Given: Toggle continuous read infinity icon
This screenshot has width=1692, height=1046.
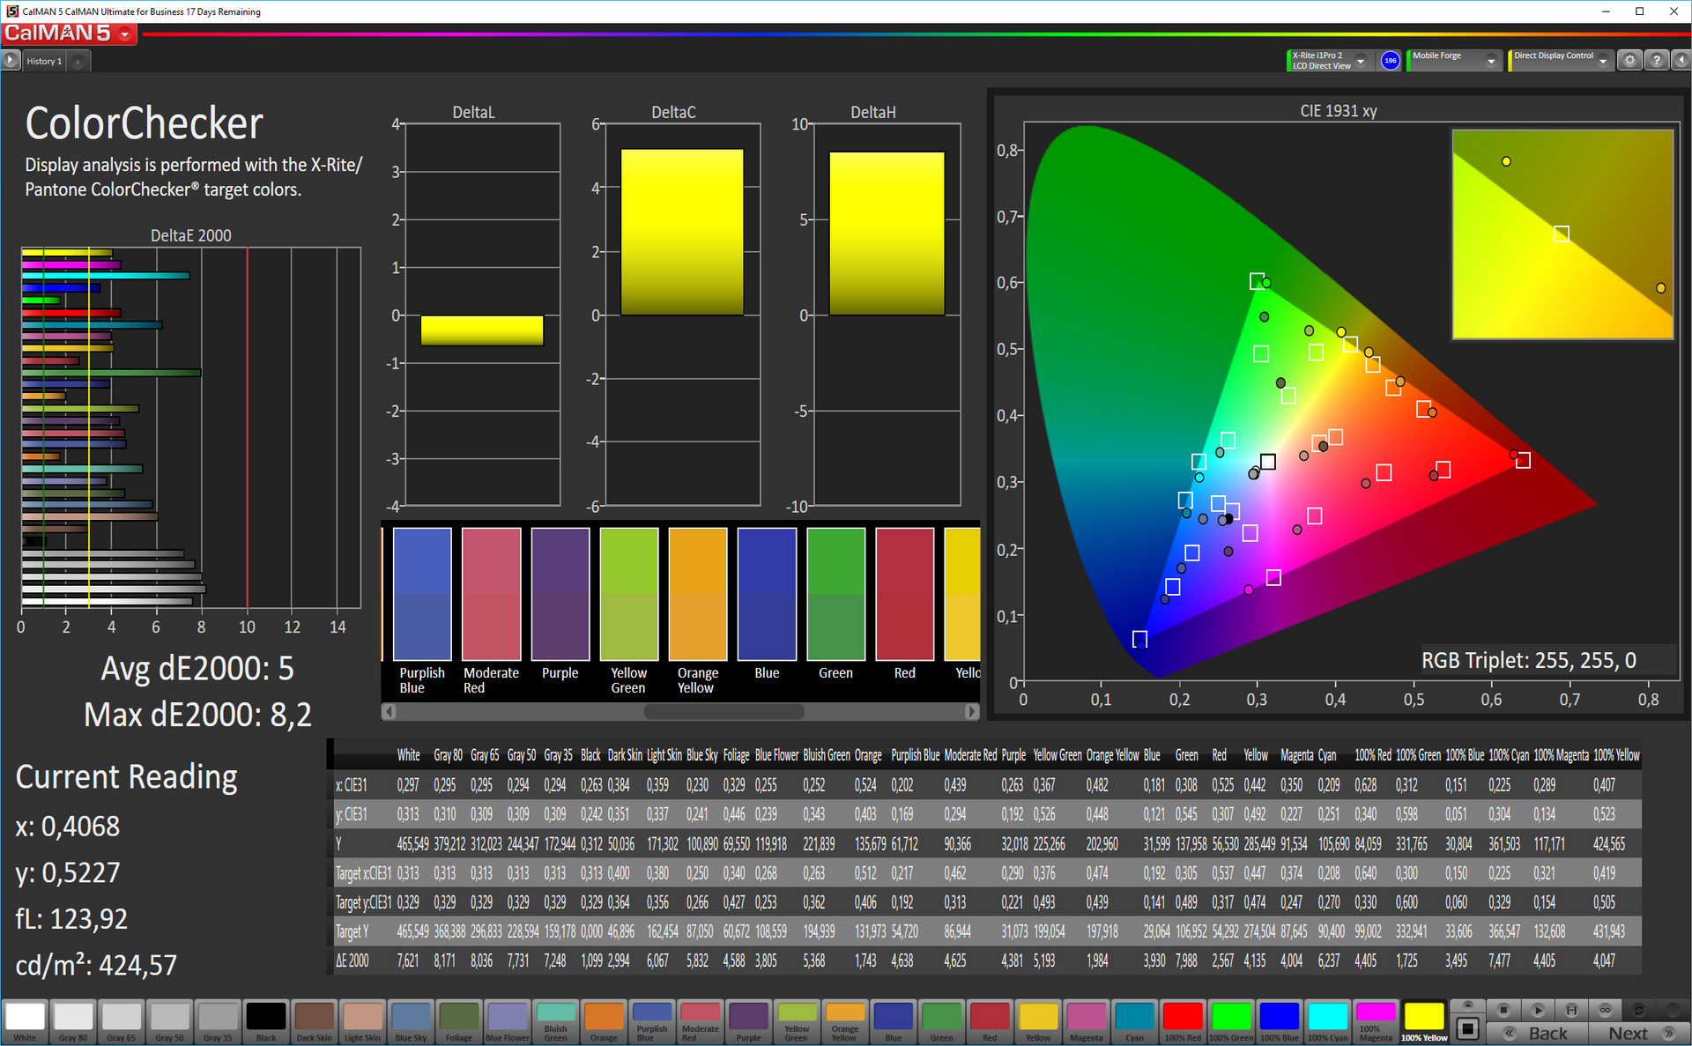Looking at the screenshot, I should point(1605,1010).
